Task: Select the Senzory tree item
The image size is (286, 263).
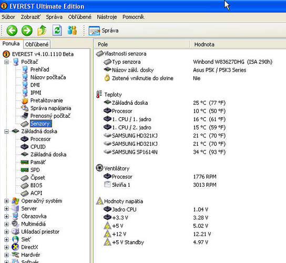Action: coord(41,124)
